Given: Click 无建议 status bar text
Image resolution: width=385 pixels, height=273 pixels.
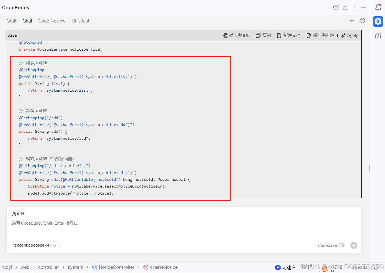Looking at the screenshot, I should coord(289,268).
